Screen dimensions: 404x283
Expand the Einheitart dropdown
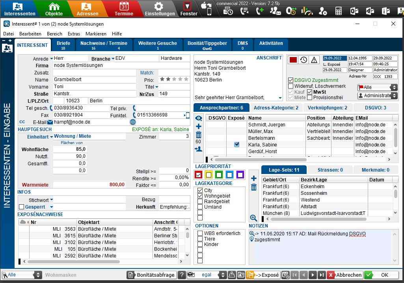click(x=52, y=137)
